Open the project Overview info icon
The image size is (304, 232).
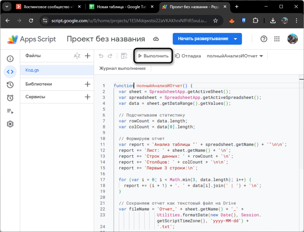(x=10, y=58)
